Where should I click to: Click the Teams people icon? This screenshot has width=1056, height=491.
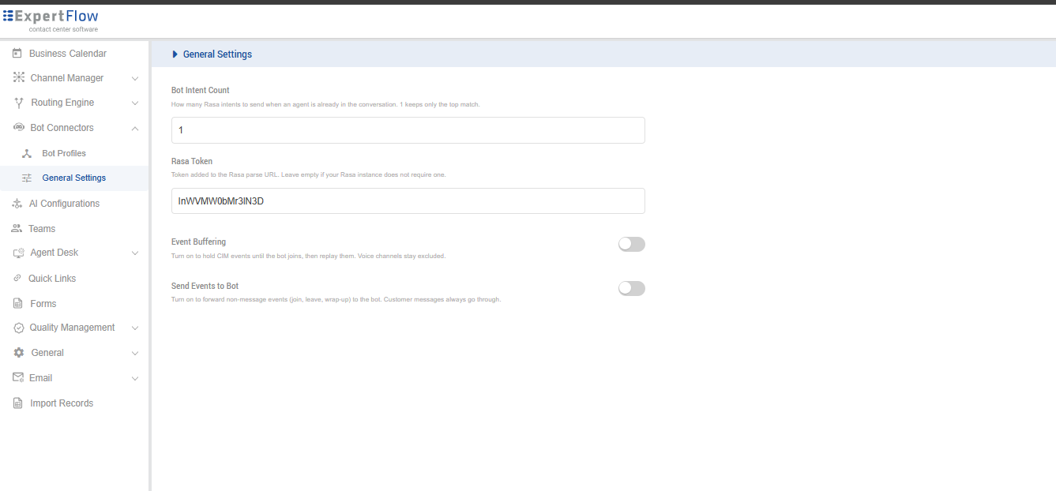(x=17, y=228)
